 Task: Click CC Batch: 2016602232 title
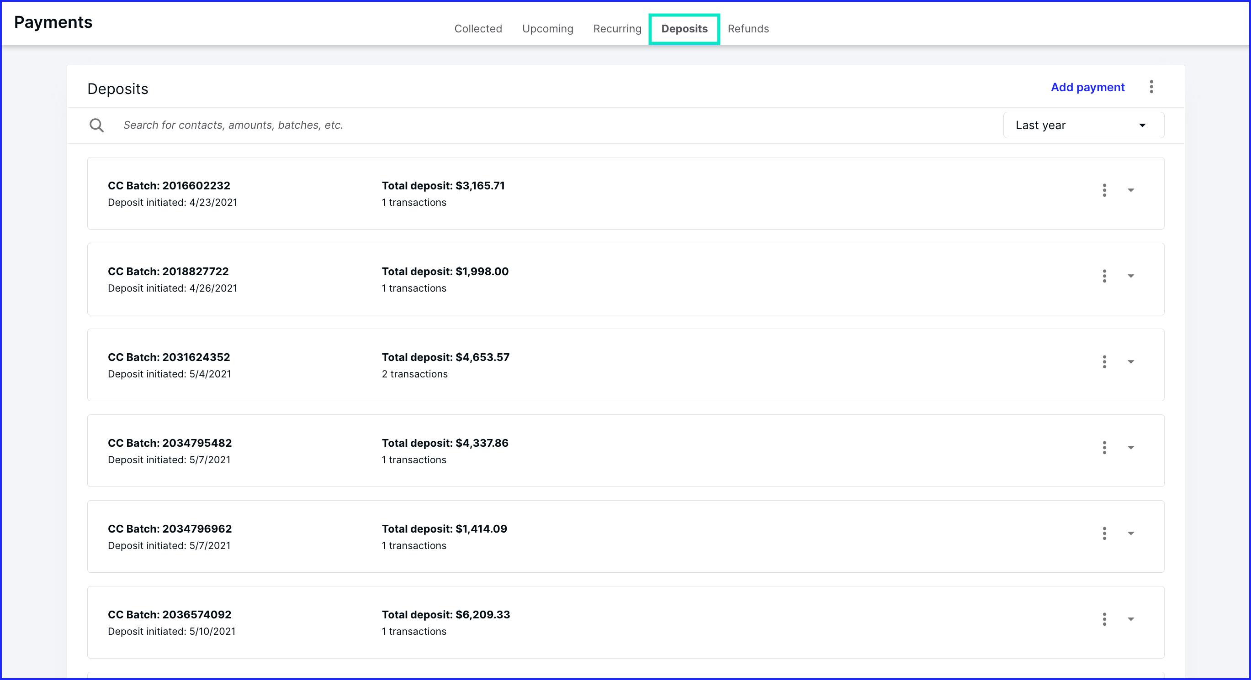pos(169,186)
